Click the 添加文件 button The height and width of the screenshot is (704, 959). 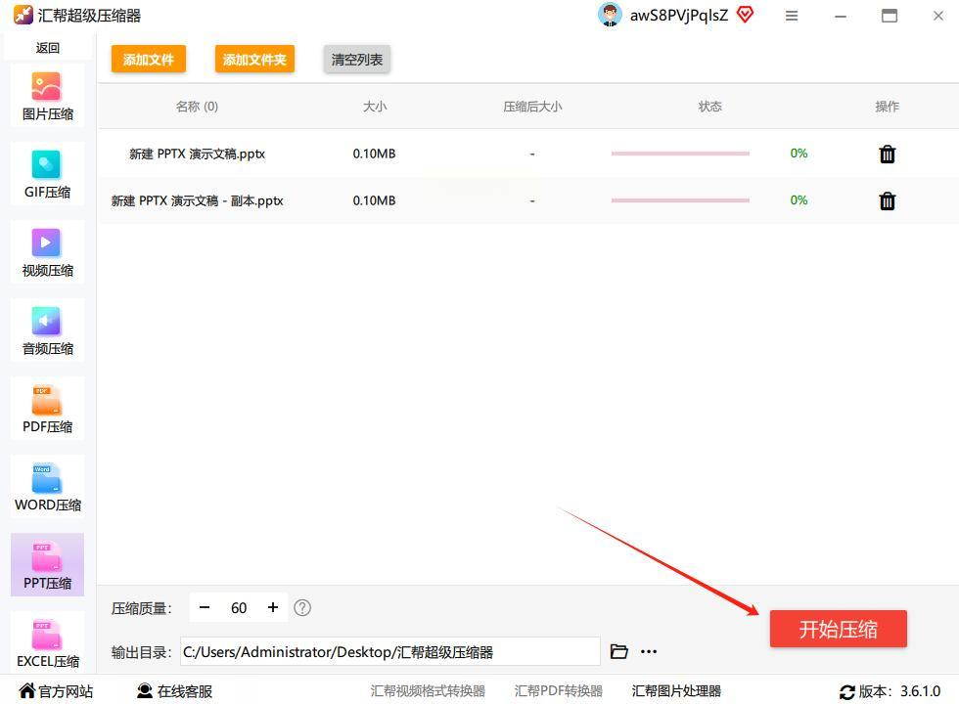pos(149,60)
